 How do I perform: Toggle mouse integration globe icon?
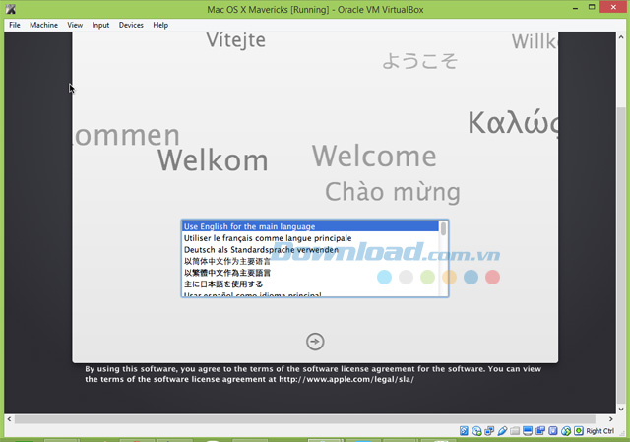pos(566,431)
